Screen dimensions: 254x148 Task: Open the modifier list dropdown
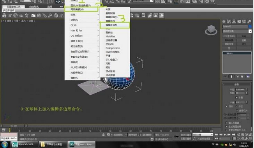tap(250, 31)
